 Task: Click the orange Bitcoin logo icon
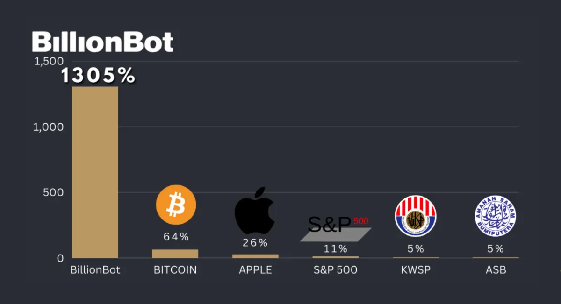(176, 205)
